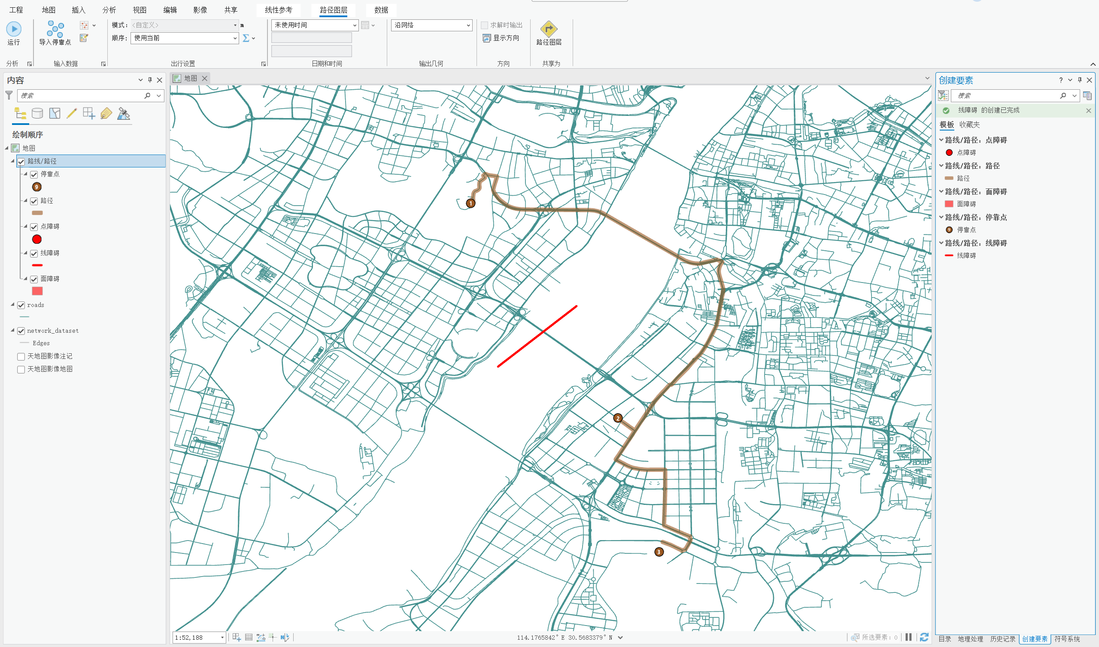Collapse the 路线/路径: 线障碍 template group
Viewport: 1099px width, 647px height.
tap(941, 243)
